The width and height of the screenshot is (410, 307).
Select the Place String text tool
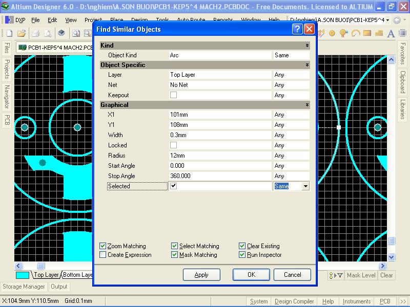click(391, 33)
